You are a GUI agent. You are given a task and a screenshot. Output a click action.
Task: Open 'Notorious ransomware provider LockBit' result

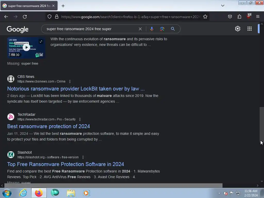tap(76, 89)
